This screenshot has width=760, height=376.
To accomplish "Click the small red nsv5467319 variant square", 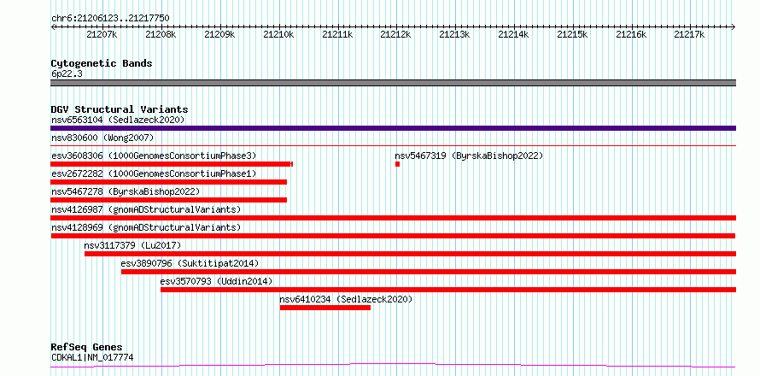I will [x=397, y=164].
